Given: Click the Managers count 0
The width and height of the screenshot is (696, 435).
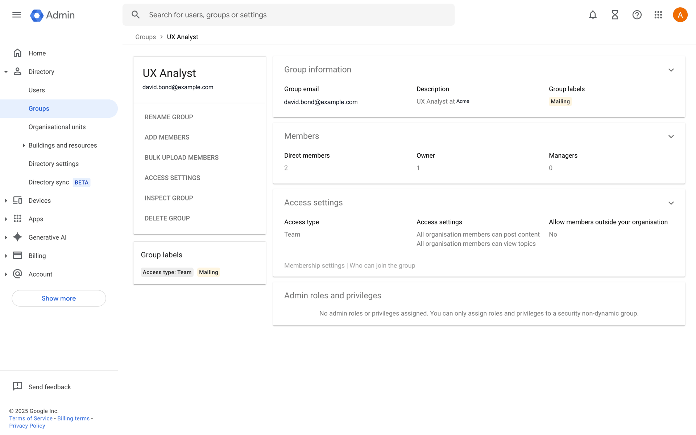Looking at the screenshot, I should click(551, 168).
